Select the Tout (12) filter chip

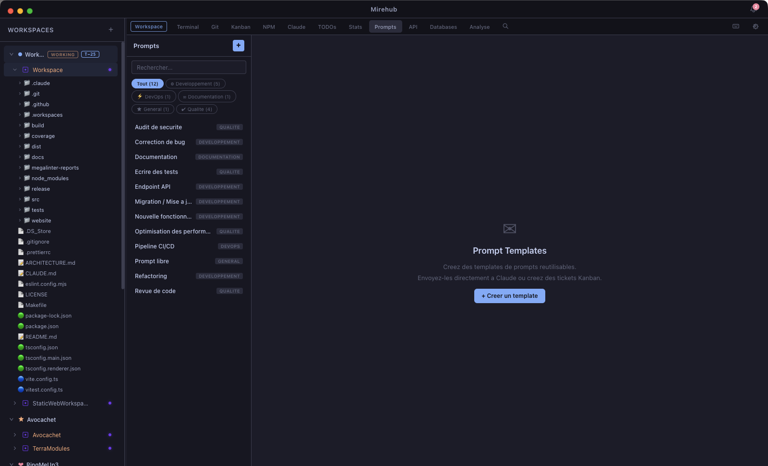[x=147, y=84]
